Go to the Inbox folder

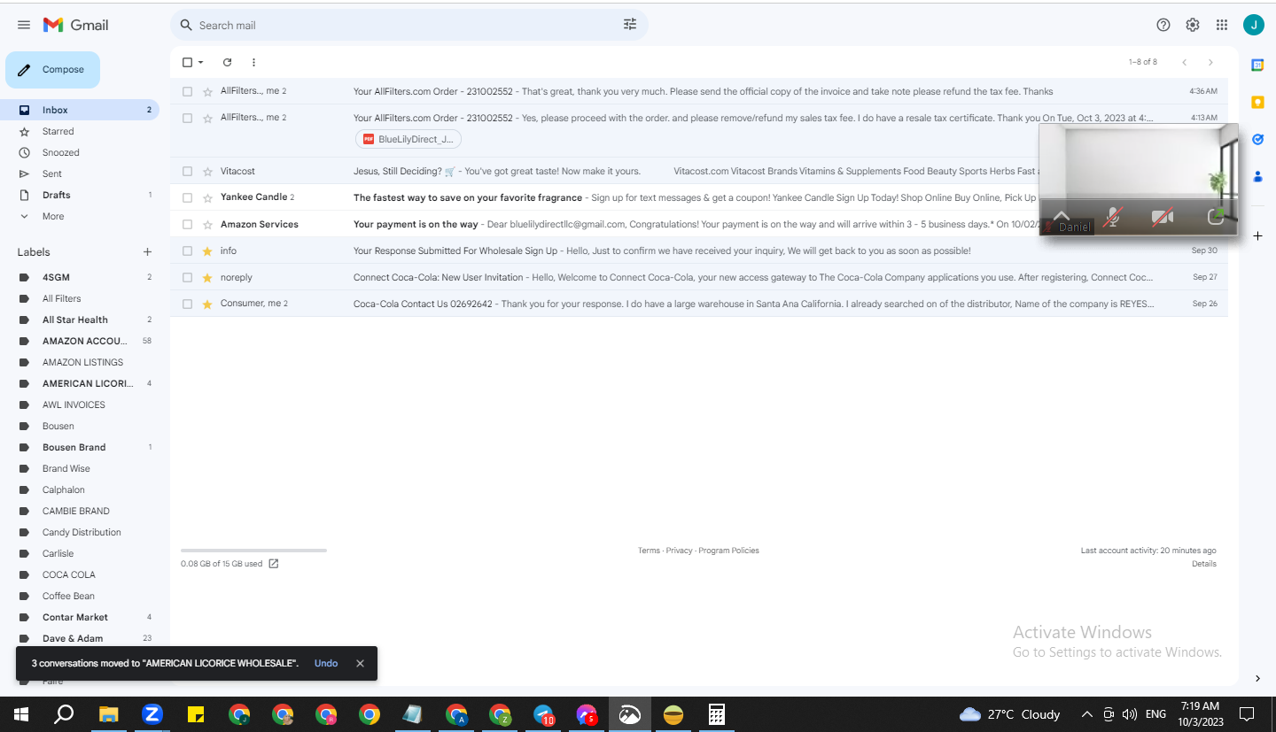80,110
